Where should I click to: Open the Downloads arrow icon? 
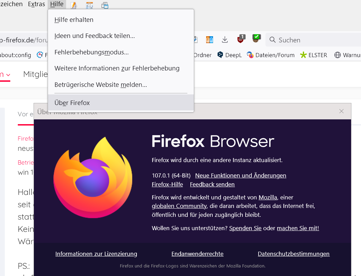pos(225,40)
